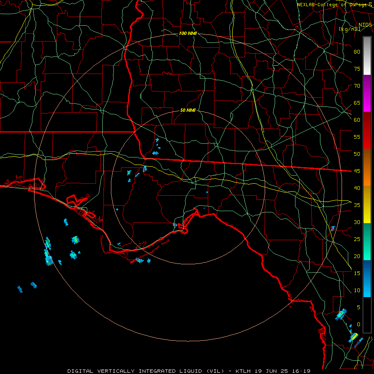The image size is (374, 374).
Task: Pick the green segment of the VIL scale
Action: [x=367, y=241]
